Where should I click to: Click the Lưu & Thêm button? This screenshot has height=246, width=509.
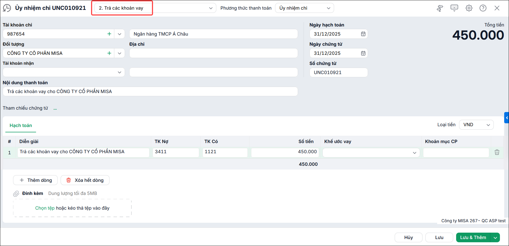(x=473, y=237)
